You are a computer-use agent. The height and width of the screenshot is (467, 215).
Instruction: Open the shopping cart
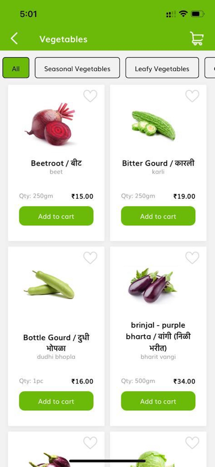coord(197,38)
